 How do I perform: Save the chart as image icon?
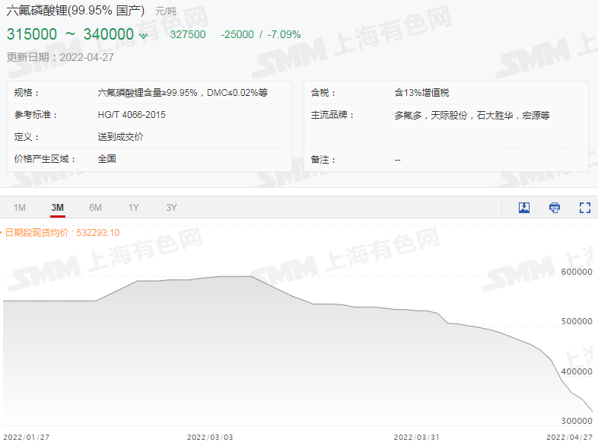click(524, 208)
